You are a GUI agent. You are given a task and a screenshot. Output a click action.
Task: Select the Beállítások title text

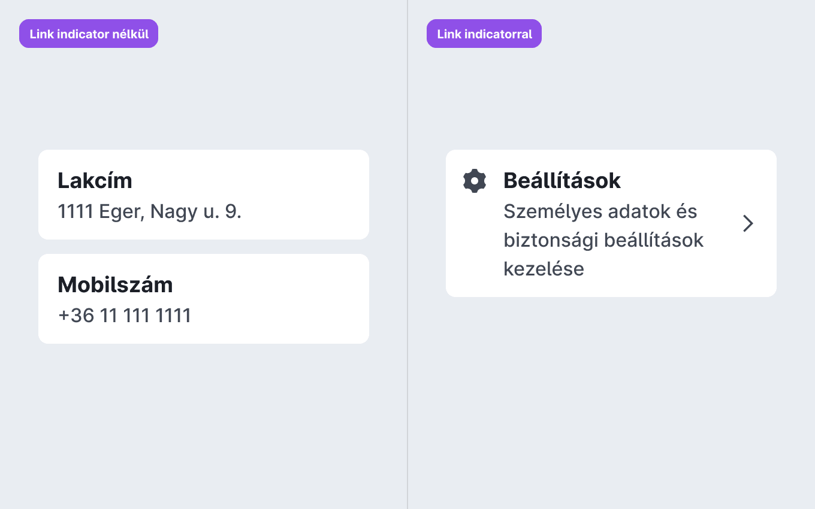(x=562, y=180)
